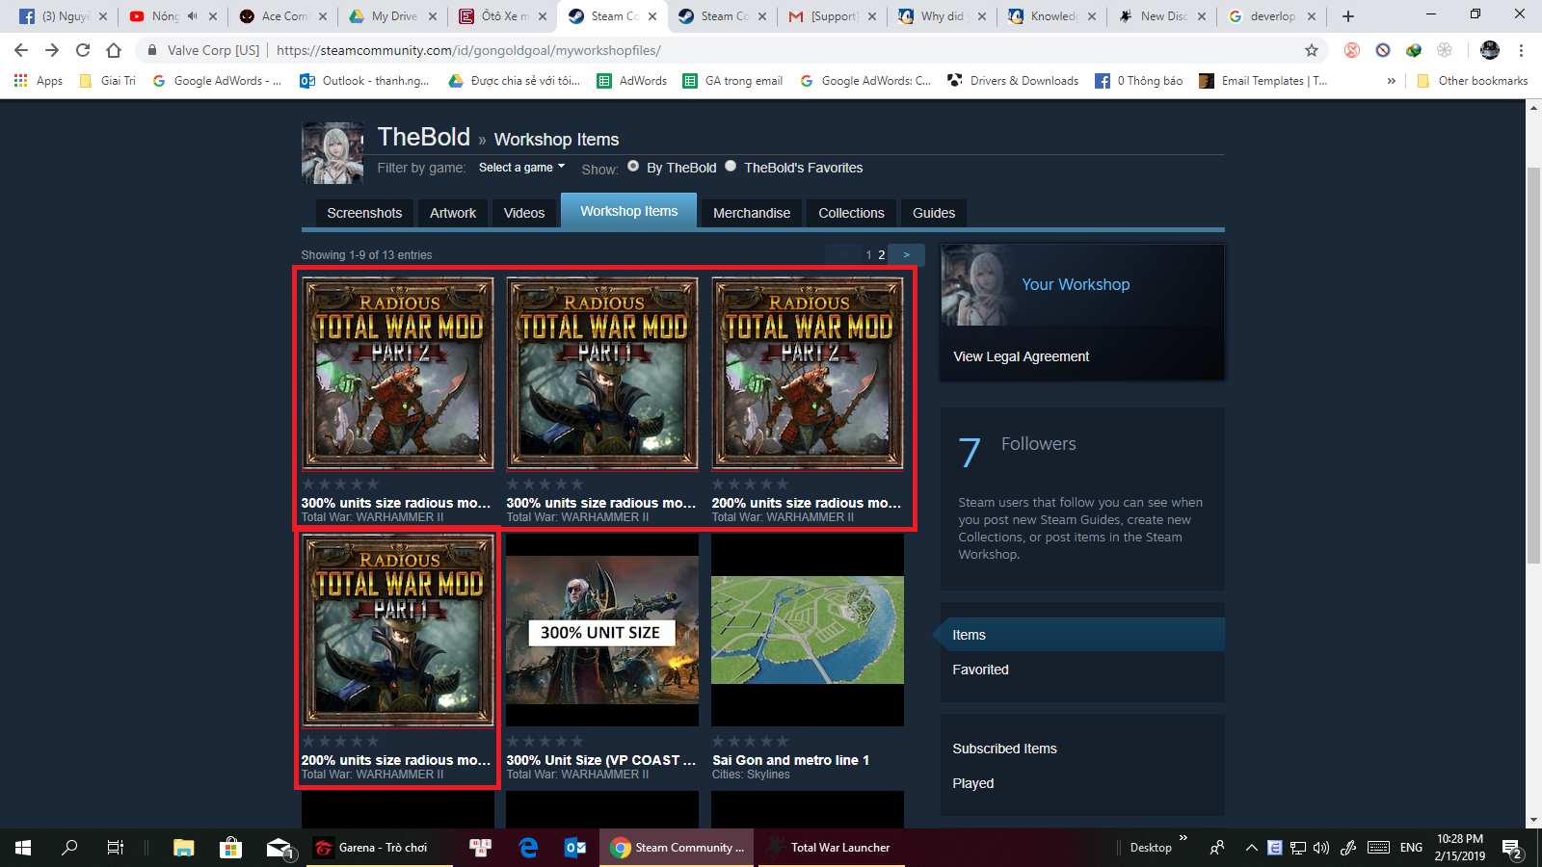Open the Other bookmarks folder
The height and width of the screenshot is (867, 1542).
click(1473, 81)
